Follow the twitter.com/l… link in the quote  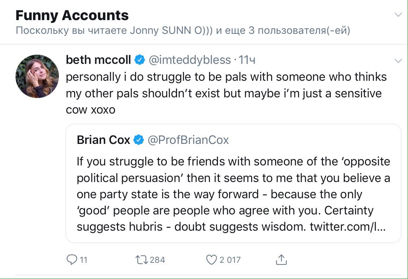click(x=347, y=227)
